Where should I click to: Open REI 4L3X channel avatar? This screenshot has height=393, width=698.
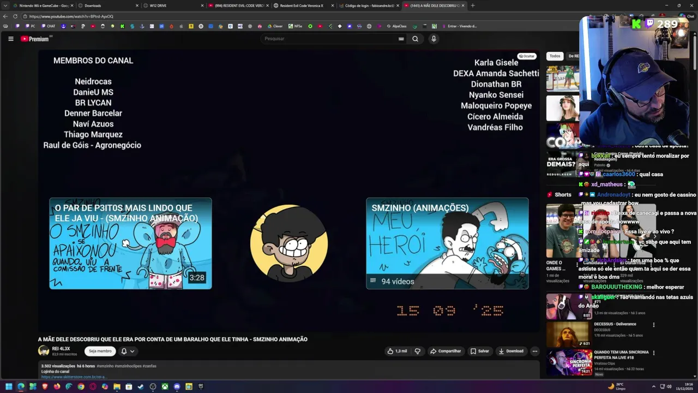[44, 351]
